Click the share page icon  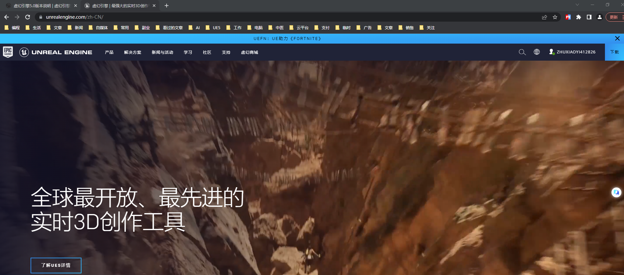pos(544,17)
